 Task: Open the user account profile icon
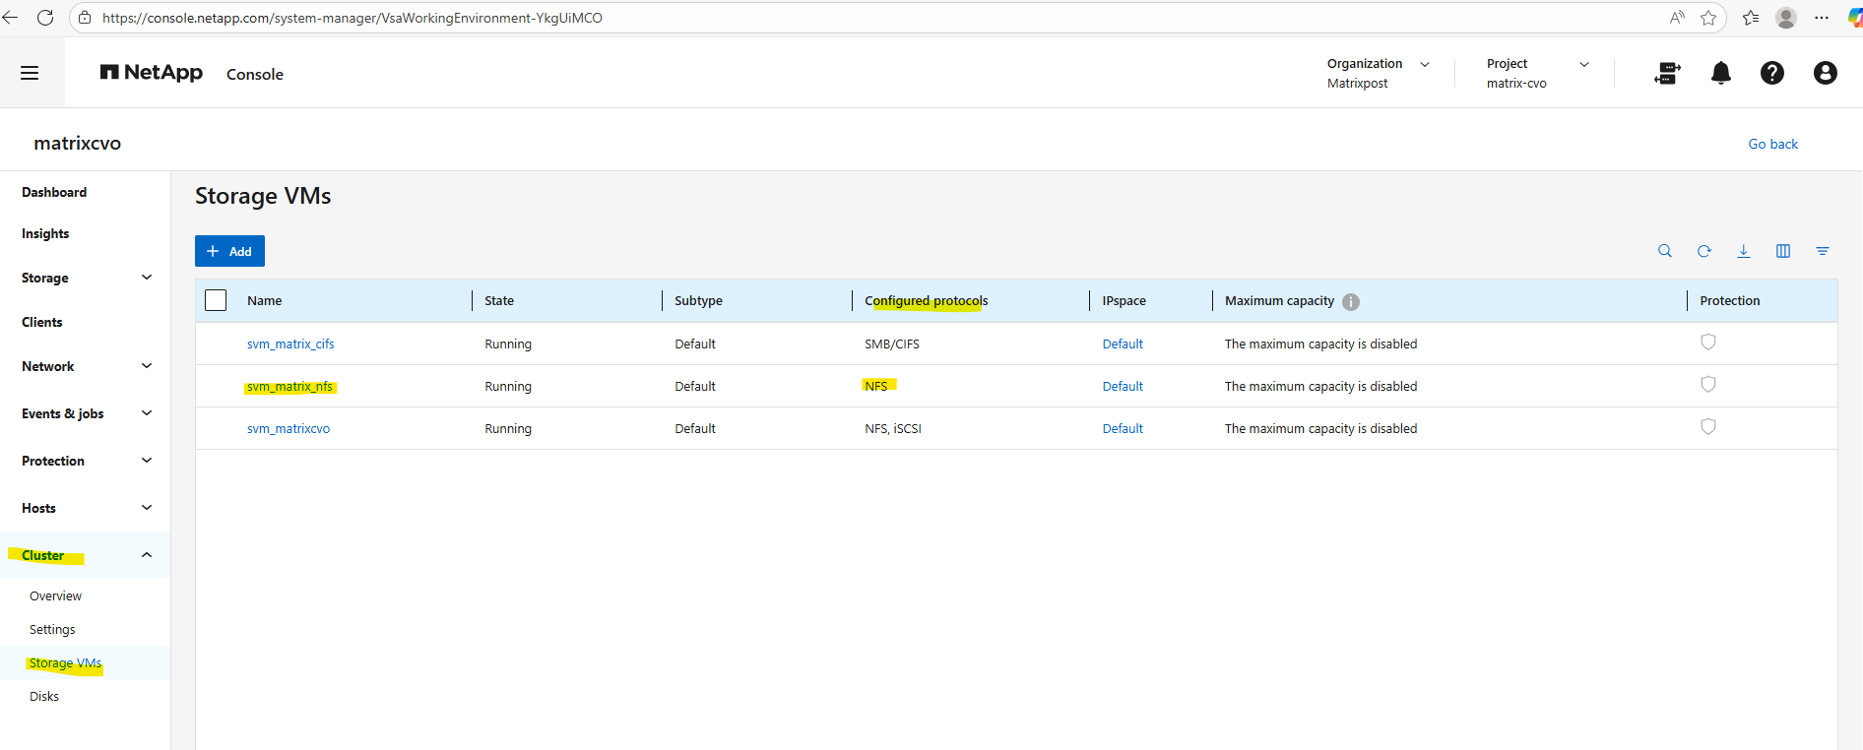(1825, 73)
